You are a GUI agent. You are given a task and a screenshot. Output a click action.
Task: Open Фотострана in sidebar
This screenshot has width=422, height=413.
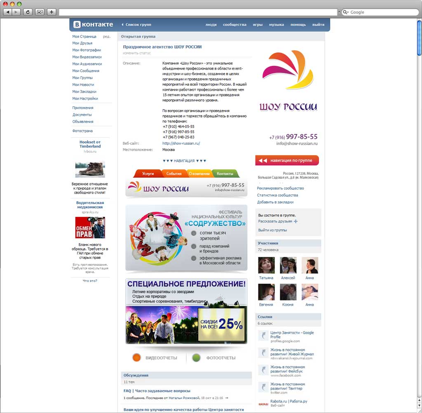pyautogui.click(x=82, y=131)
